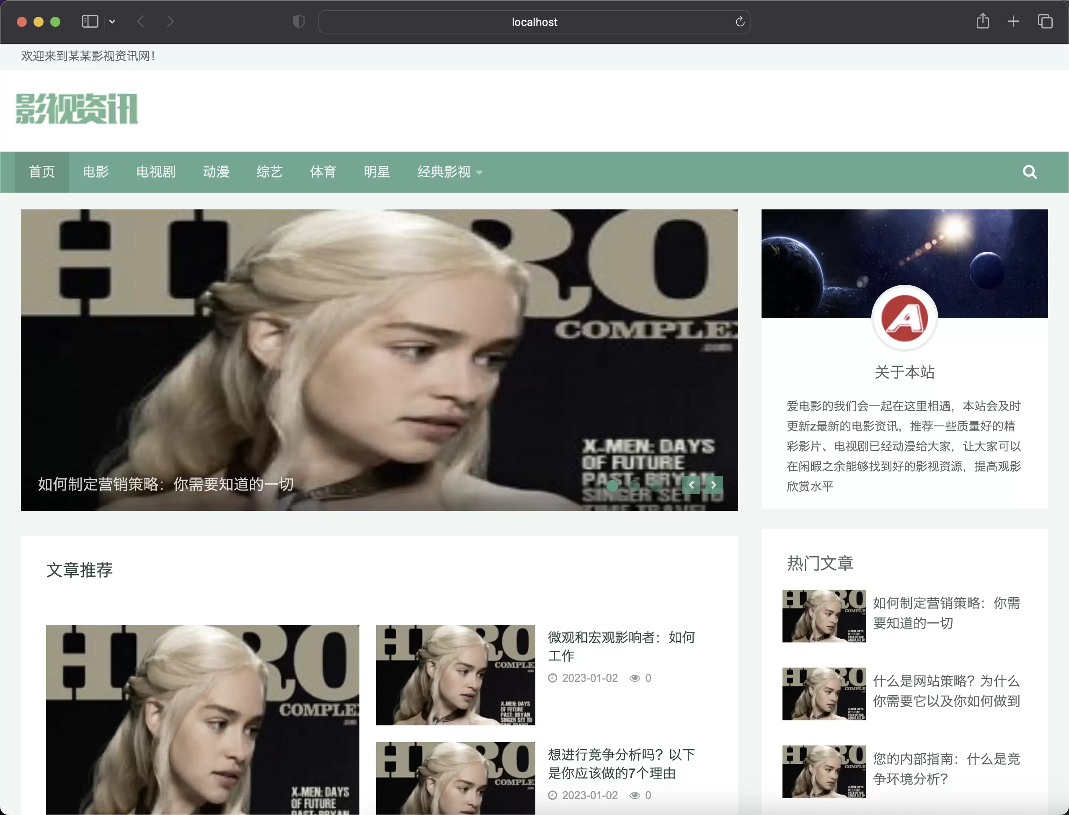Image resolution: width=1069 pixels, height=815 pixels.
Task: Go back with the browser back arrow
Action: (x=141, y=21)
